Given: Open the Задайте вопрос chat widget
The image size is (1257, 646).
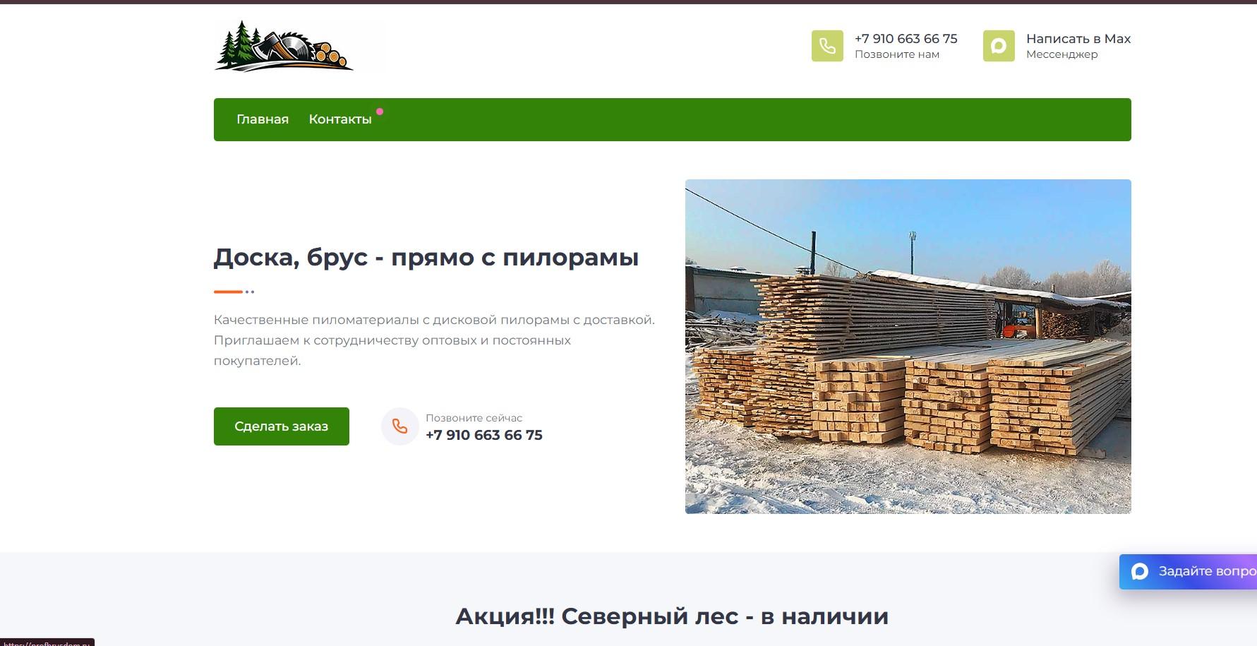Looking at the screenshot, I should click(1193, 572).
